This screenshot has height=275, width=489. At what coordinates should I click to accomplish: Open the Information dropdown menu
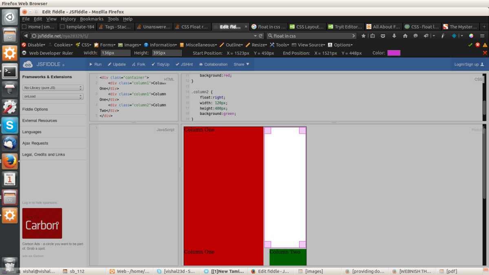161,45
